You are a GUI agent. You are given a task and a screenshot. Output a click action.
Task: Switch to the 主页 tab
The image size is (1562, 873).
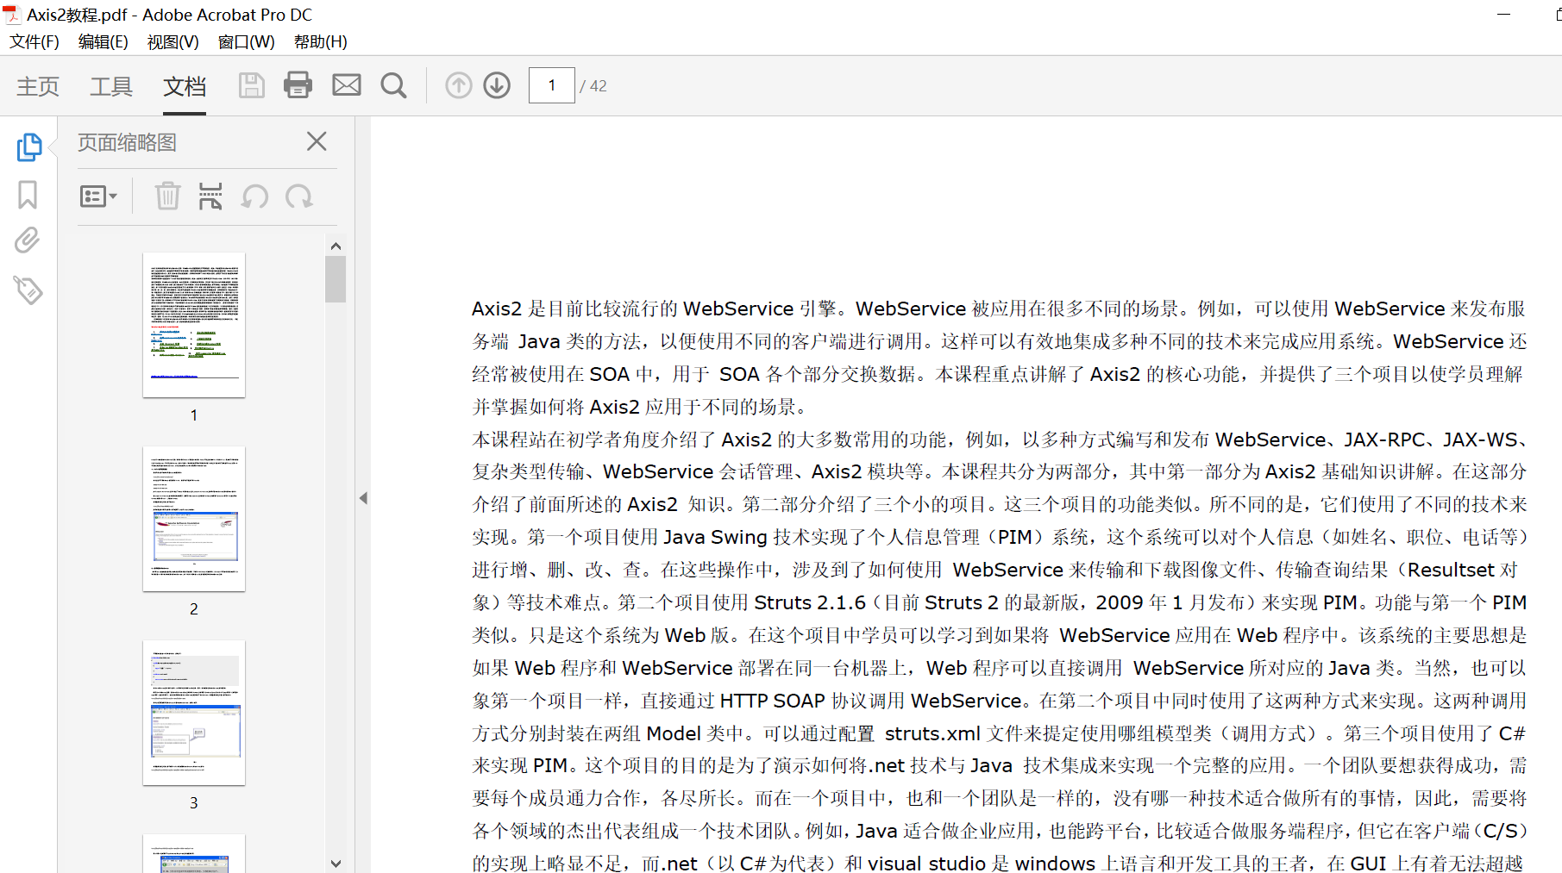(x=38, y=86)
